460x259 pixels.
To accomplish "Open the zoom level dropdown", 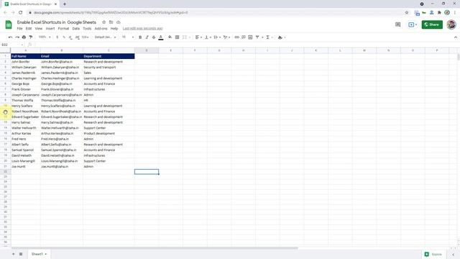I will 45,37.
